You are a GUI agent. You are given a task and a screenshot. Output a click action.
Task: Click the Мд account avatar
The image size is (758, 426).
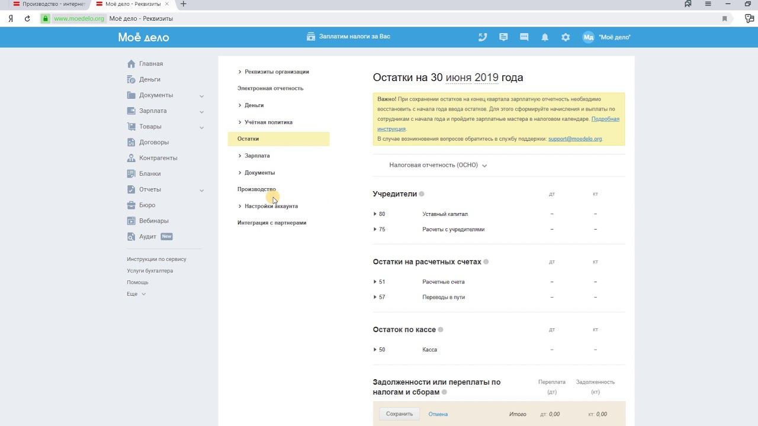[588, 37]
